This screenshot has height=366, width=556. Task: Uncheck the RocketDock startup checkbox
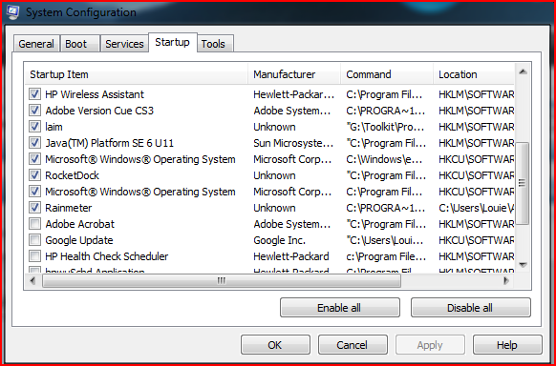pyautogui.click(x=34, y=175)
